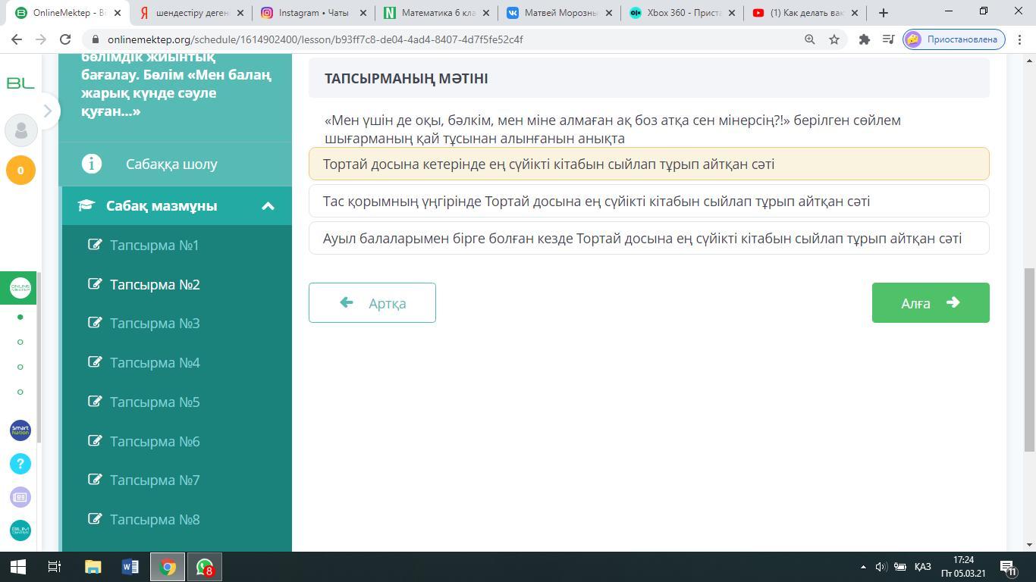The image size is (1036, 582).
Task: Click the page vertical scrollbar
Action: [x=1030, y=361]
